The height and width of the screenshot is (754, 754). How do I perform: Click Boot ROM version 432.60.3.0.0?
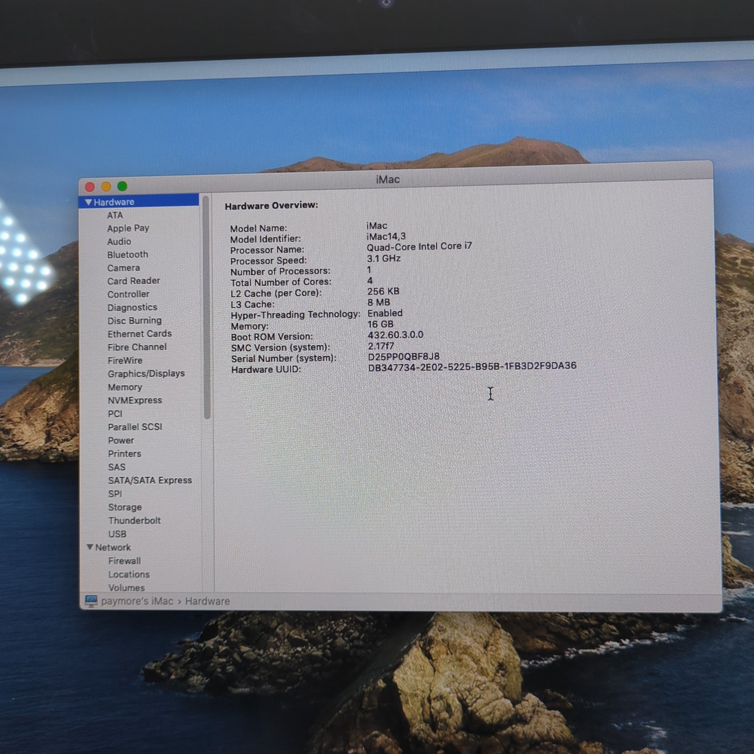[395, 335]
